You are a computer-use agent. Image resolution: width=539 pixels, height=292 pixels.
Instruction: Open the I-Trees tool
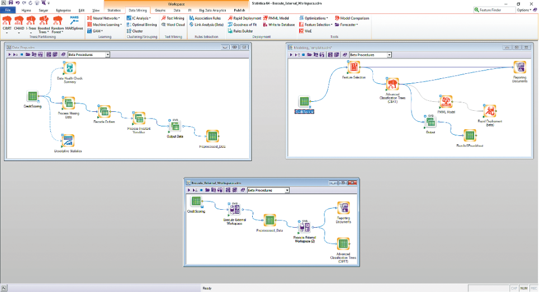point(31,24)
